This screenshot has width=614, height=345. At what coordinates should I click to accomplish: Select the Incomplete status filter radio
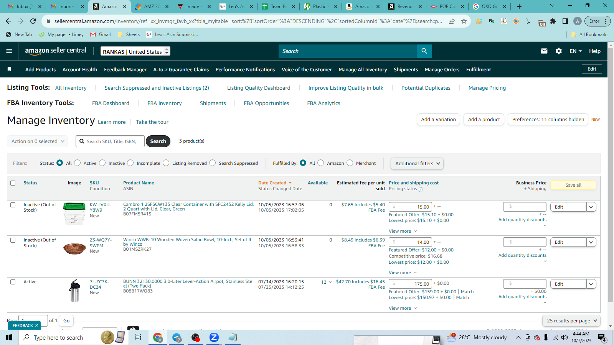pos(130,163)
